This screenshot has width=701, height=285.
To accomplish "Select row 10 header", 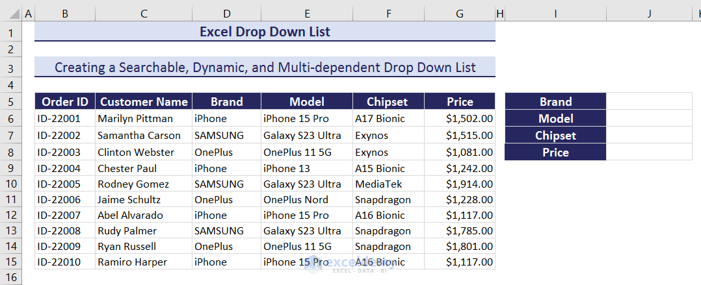I will click(x=10, y=184).
